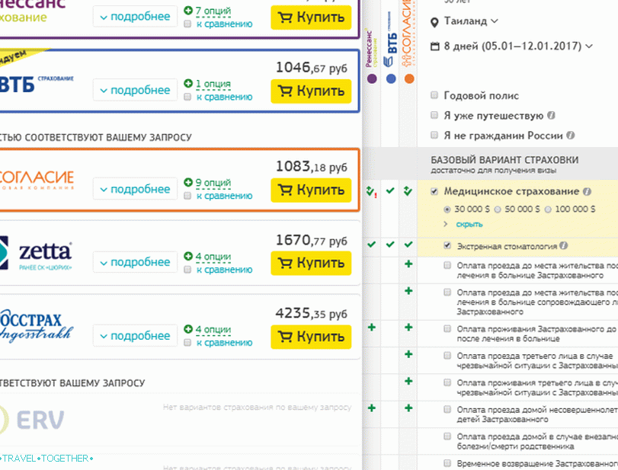This screenshot has height=470, width=618.
Task: Buy the Zetta policy for 1670,77 руб
Action: (311, 263)
